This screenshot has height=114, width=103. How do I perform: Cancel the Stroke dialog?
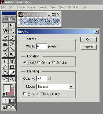(x=89, y=47)
